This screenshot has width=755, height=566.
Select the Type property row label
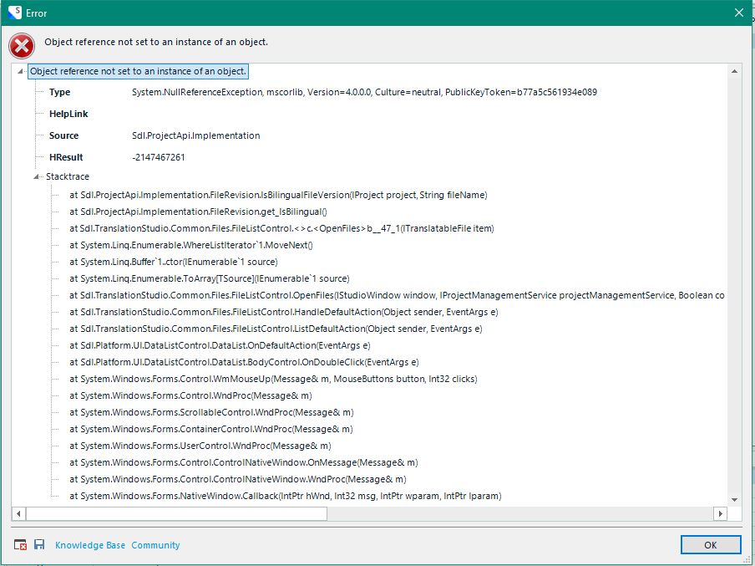click(59, 92)
